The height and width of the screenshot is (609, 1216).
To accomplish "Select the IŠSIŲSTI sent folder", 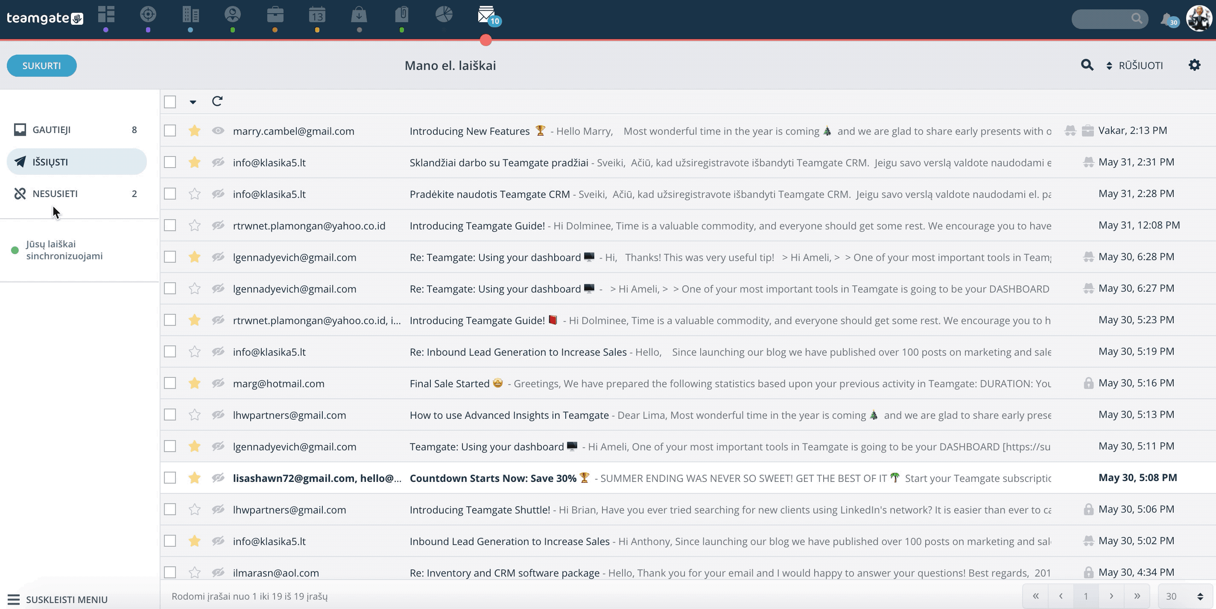I will pyautogui.click(x=76, y=162).
